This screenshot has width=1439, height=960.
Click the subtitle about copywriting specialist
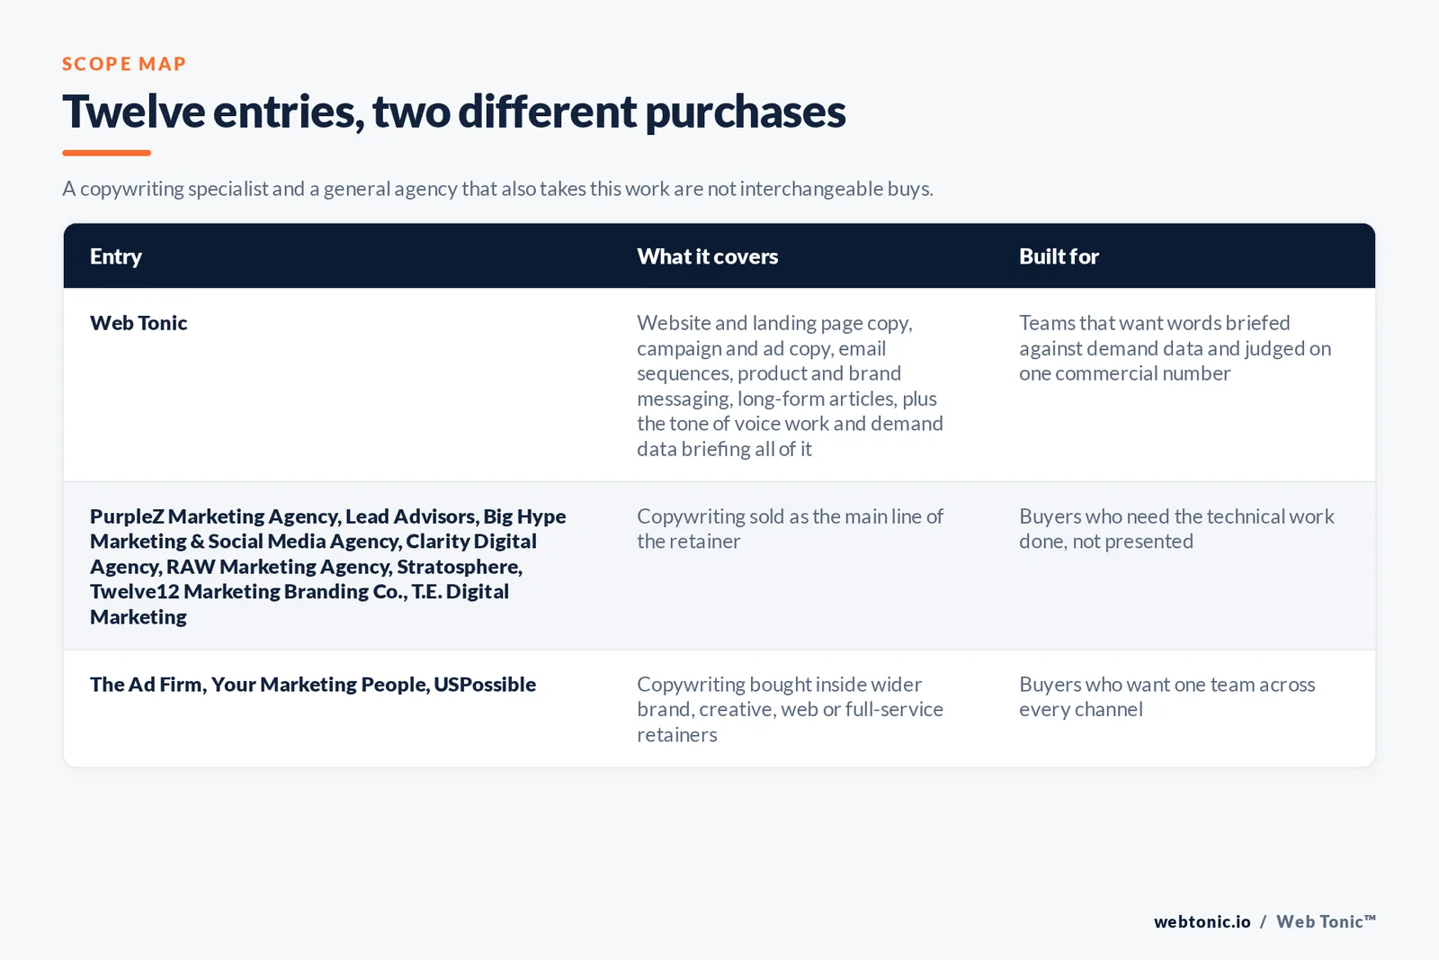pyautogui.click(x=497, y=189)
